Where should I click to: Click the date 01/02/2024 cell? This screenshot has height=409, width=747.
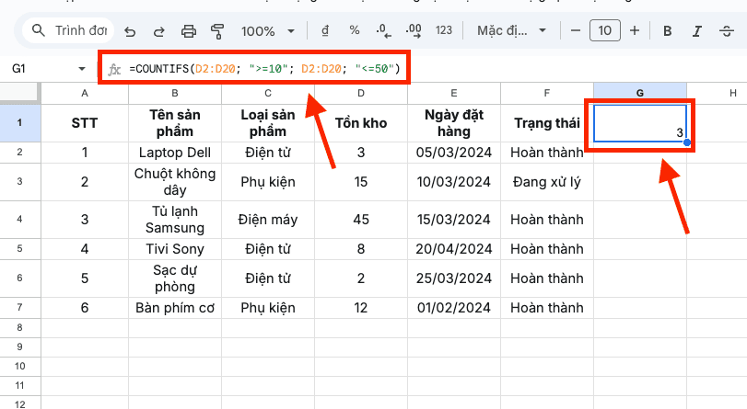pos(454,308)
